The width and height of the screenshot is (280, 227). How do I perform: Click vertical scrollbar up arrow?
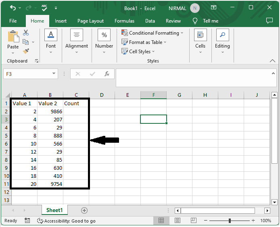(x=274, y=95)
